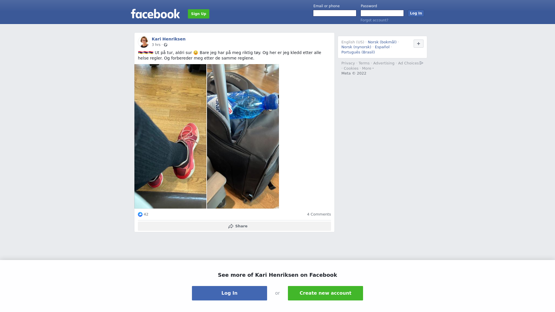
Task: Click the blue like reaction icon
Action: point(140,214)
